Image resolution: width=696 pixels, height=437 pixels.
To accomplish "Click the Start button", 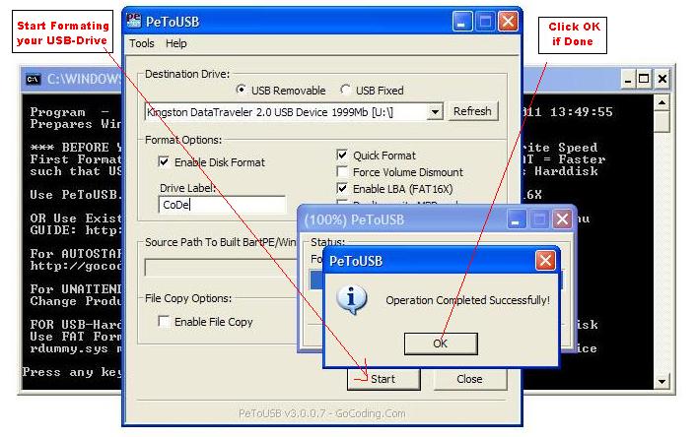I will click(x=383, y=379).
